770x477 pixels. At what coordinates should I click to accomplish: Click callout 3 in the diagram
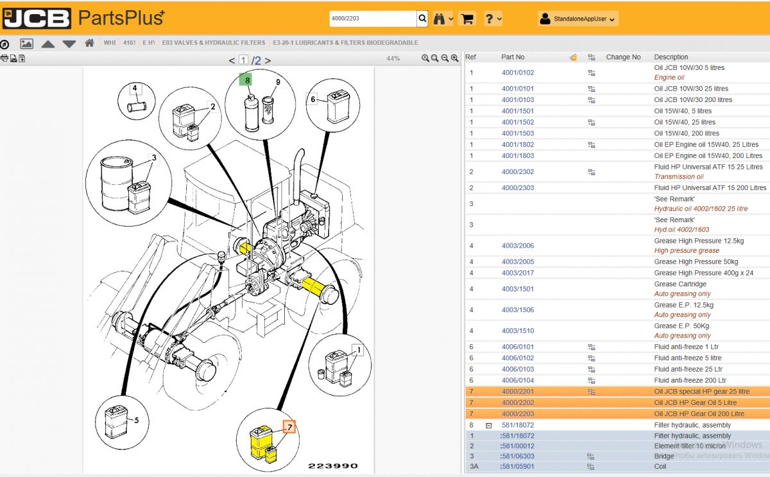pyautogui.click(x=154, y=157)
